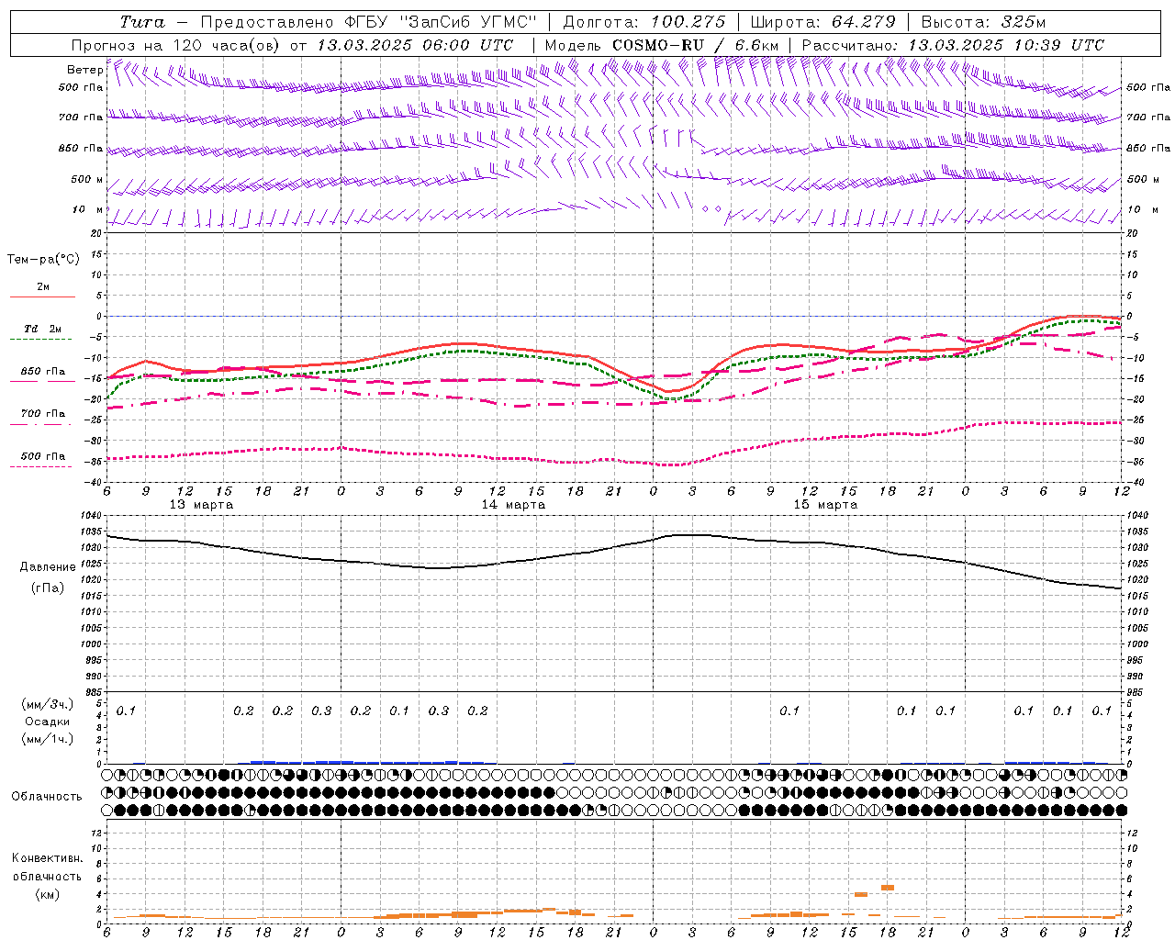
Task: Click the tallest orange convective cloud bar
Action: tap(888, 887)
